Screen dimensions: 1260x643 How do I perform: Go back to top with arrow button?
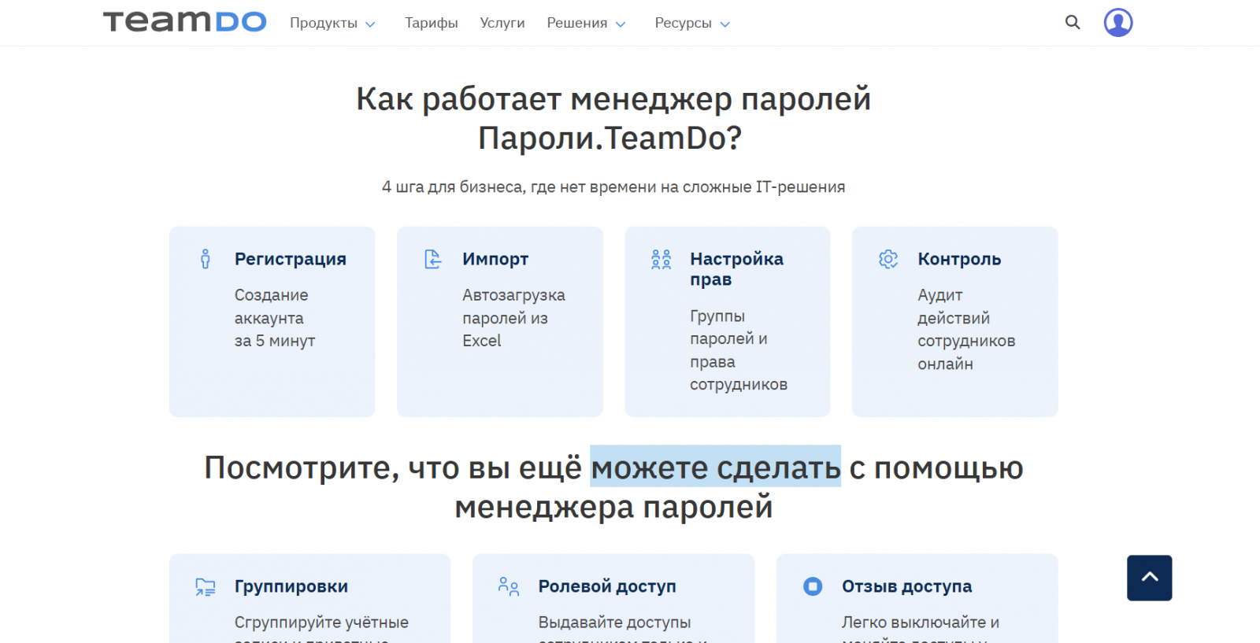[x=1150, y=578]
